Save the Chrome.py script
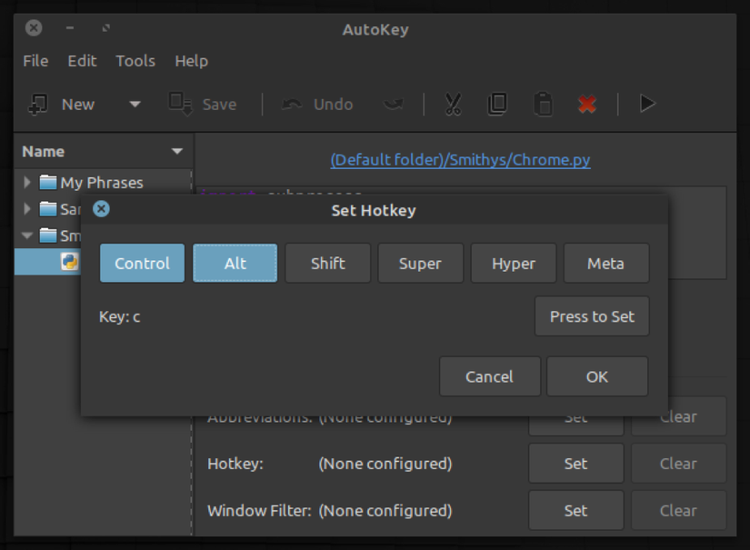Image resolution: width=750 pixels, height=550 pixels. point(202,104)
